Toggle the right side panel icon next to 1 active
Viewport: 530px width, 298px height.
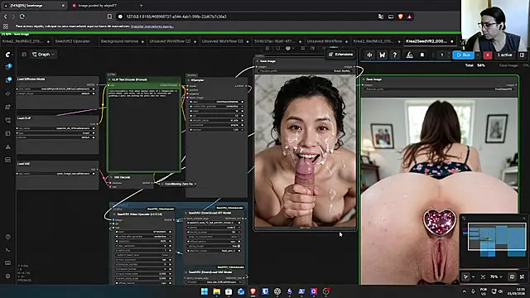click(523, 55)
